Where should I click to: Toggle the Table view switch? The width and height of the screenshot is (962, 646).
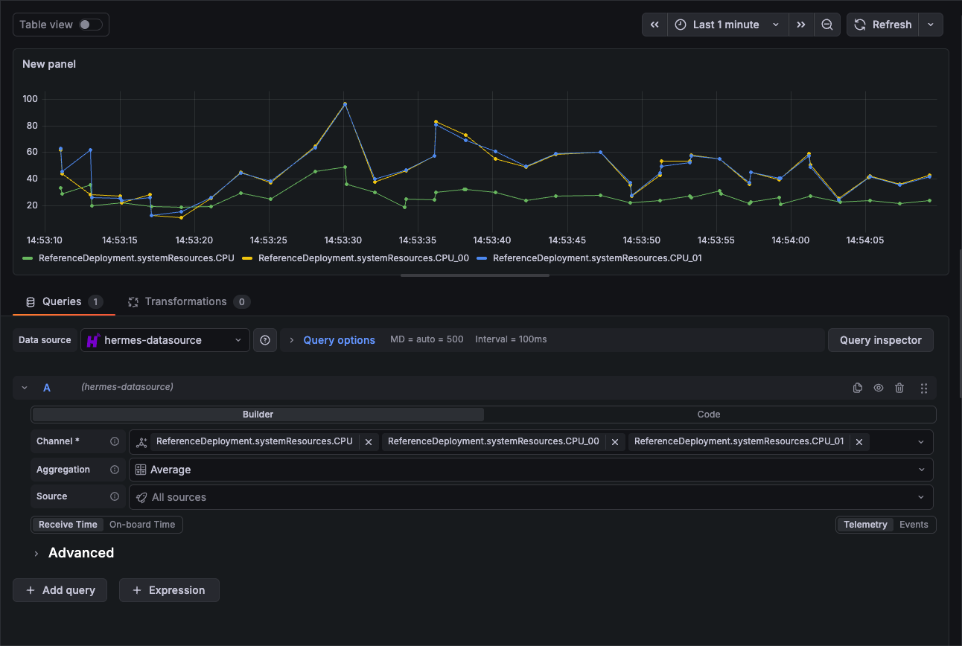click(91, 25)
